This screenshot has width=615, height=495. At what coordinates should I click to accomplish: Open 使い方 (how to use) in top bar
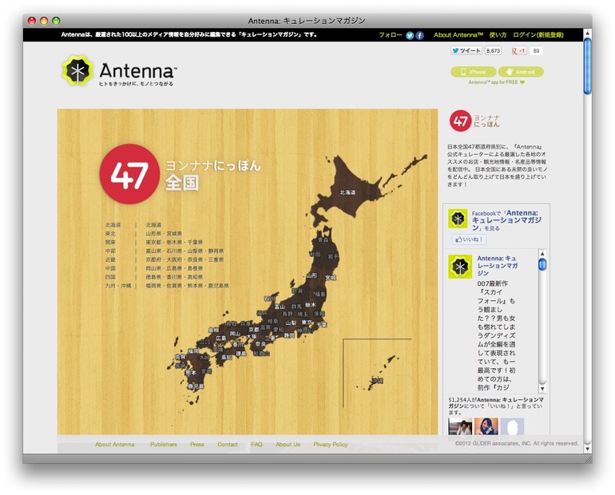coord(498,35)
